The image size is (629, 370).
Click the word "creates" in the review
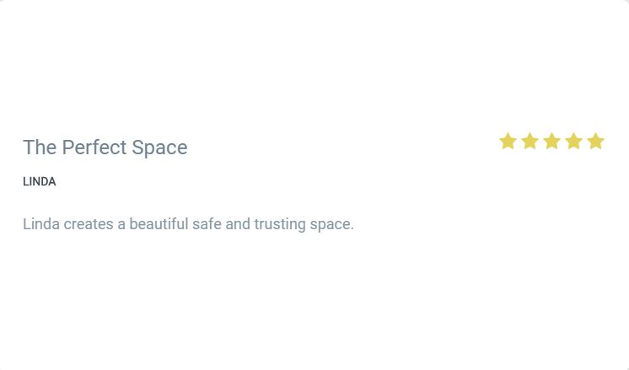click(x=88, y=224)
